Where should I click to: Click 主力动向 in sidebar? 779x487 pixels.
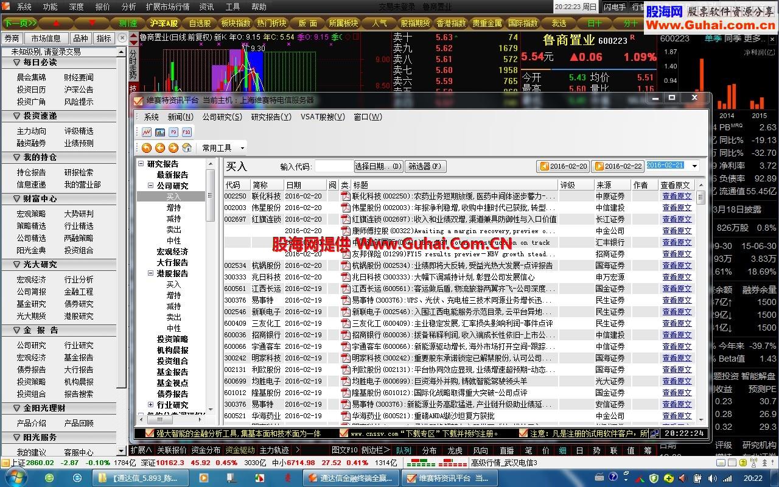31,131
